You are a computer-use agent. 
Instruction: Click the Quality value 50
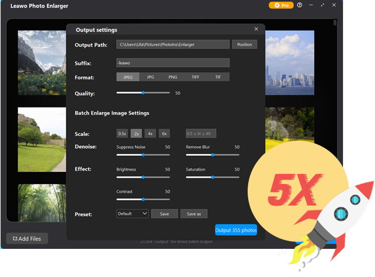[178, 93]
